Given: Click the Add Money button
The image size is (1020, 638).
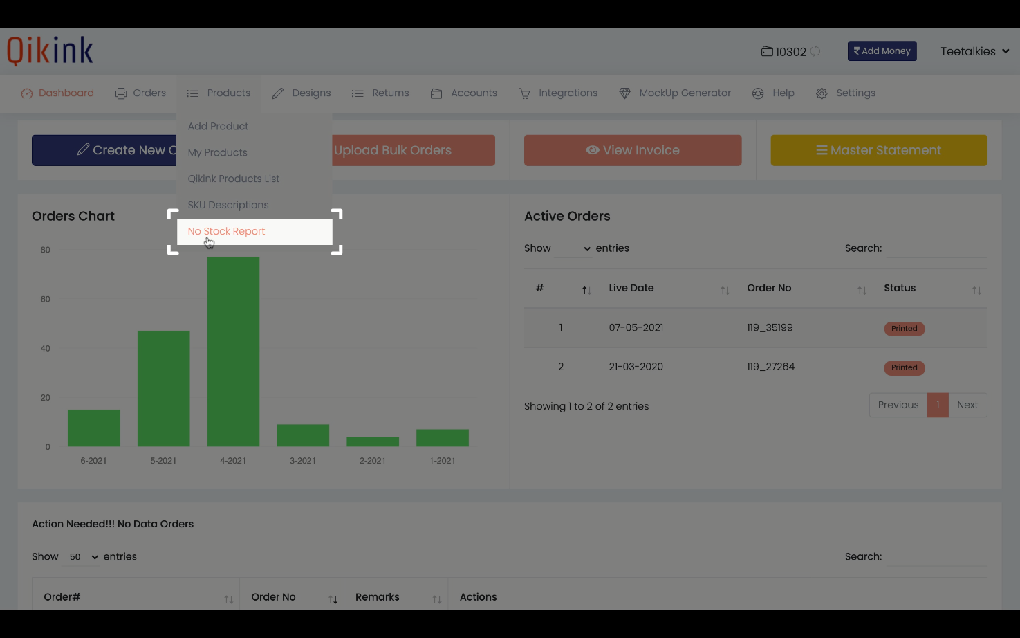Looking at the screenshot, I should click(882, 51).
